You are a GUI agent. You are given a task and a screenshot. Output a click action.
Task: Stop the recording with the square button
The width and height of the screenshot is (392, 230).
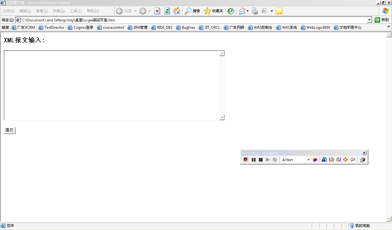261,160
